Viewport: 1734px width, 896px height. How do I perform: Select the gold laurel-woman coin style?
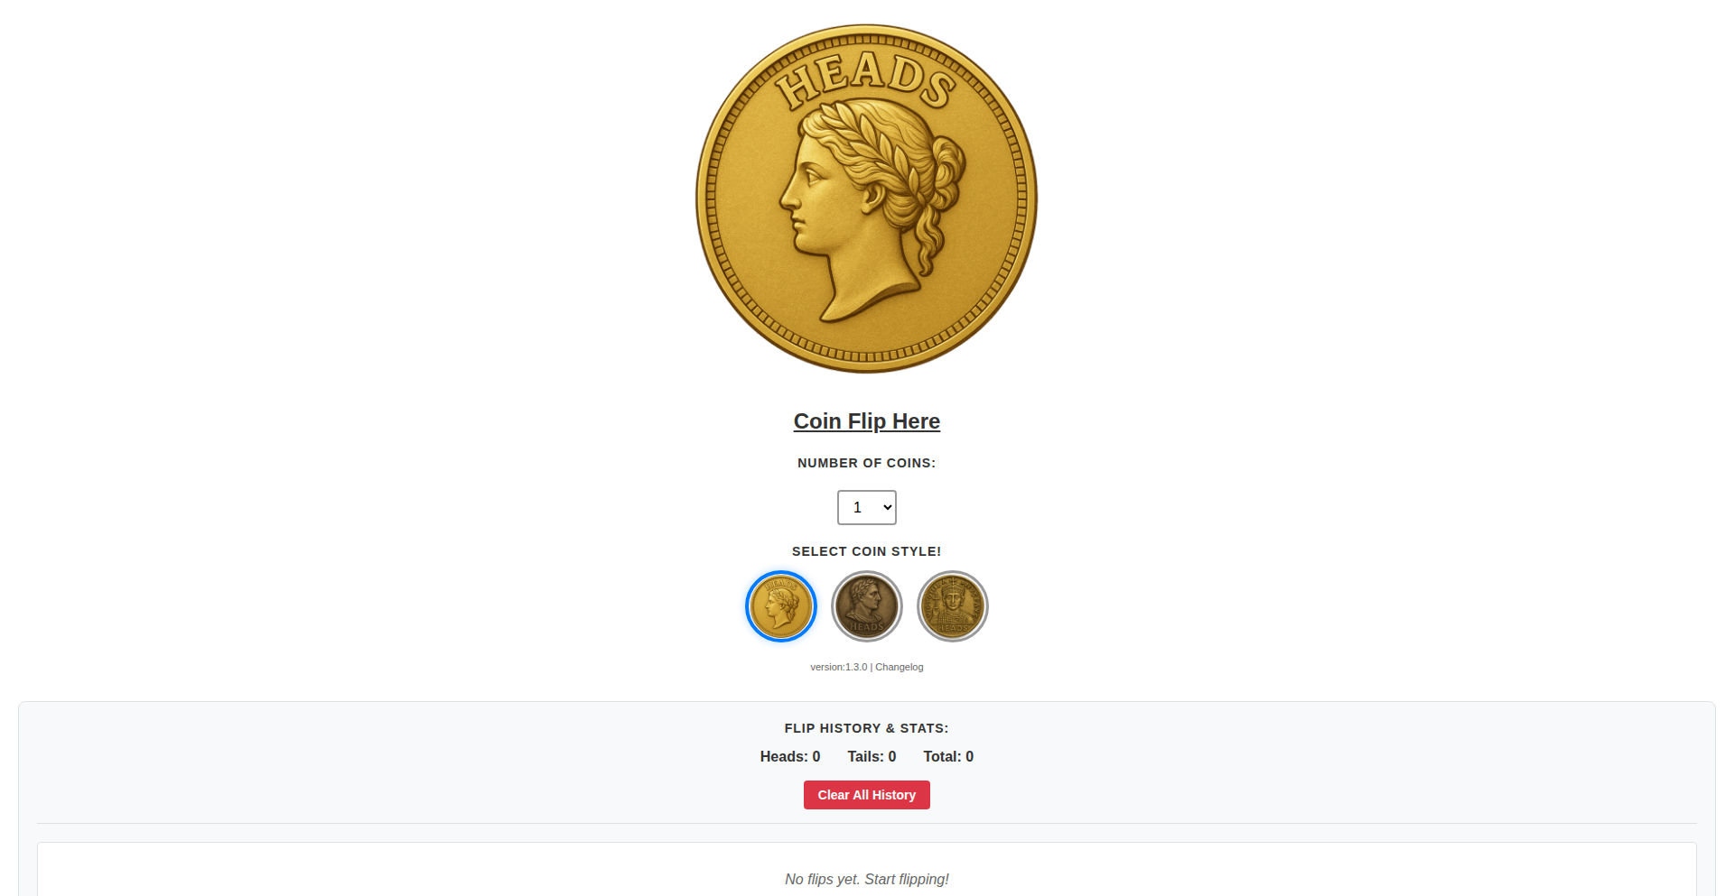point(781,606)
